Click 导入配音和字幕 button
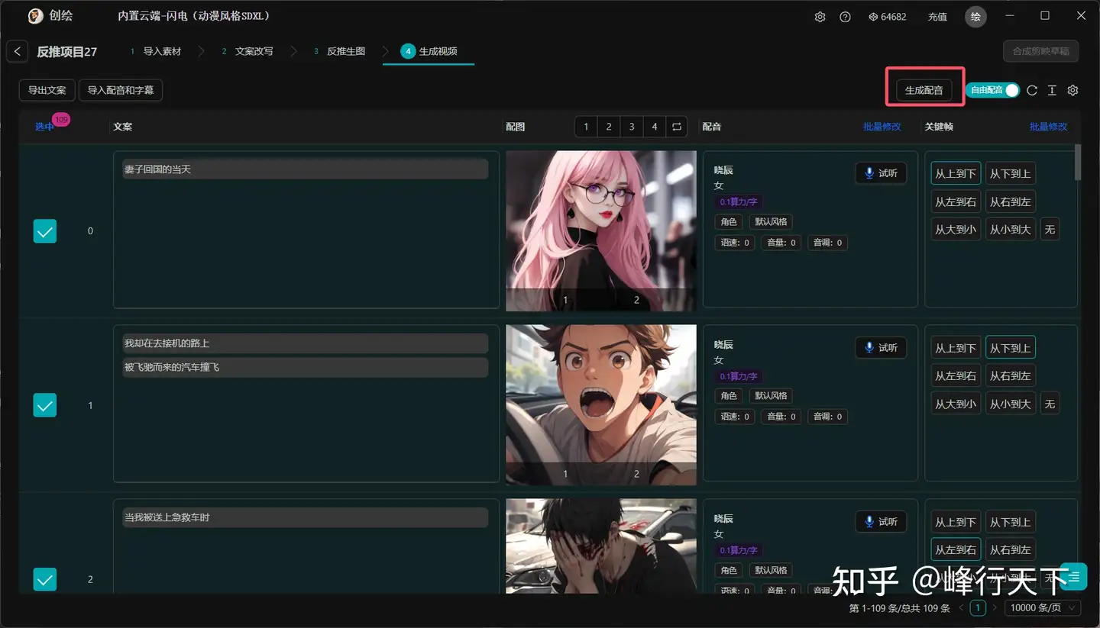1100x628 pixels. (x=121, y=90)
